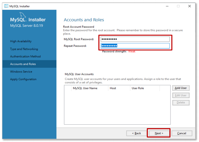Image resolution: width=199 pixels, height=142 pixels.
Task: Click the 'Repeat Password:' label
Action: coord(75,46)
